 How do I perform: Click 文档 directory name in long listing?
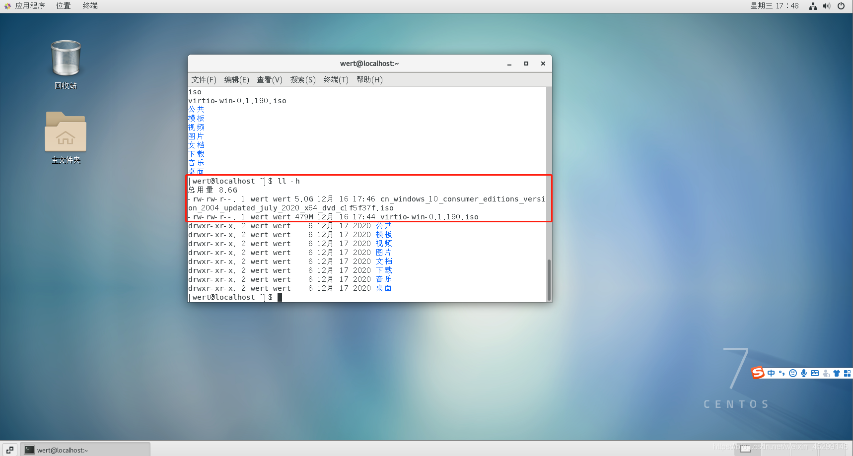point(384,261)
